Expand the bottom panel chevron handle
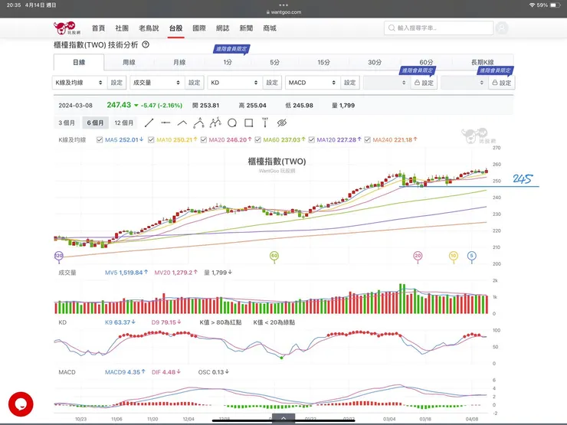The height and width of the screenshot is (425, 567). click(283, 418)
